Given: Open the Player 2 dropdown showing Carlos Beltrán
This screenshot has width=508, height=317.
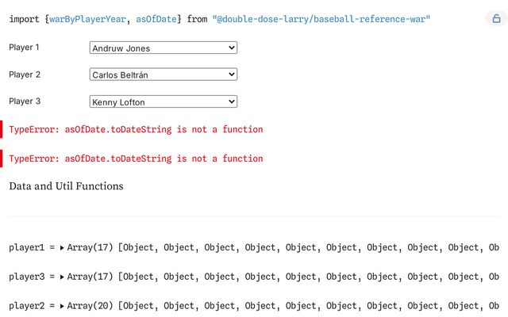Looking at the screenshot, I should [x=164, y=74].
